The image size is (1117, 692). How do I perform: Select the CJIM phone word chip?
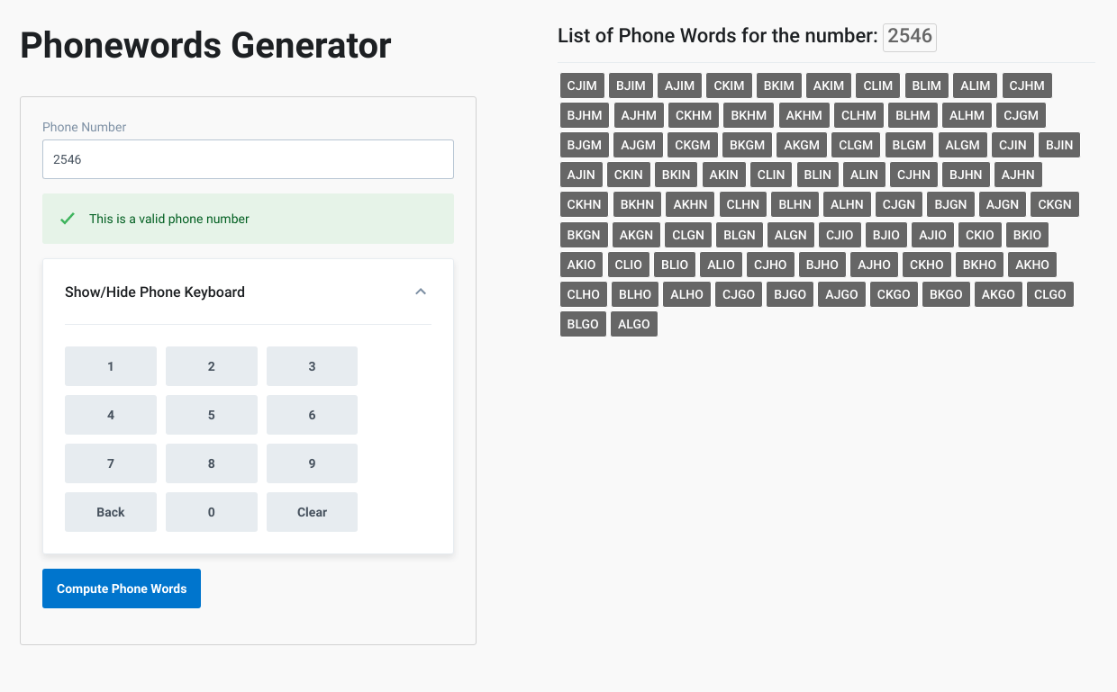point(582,85)
